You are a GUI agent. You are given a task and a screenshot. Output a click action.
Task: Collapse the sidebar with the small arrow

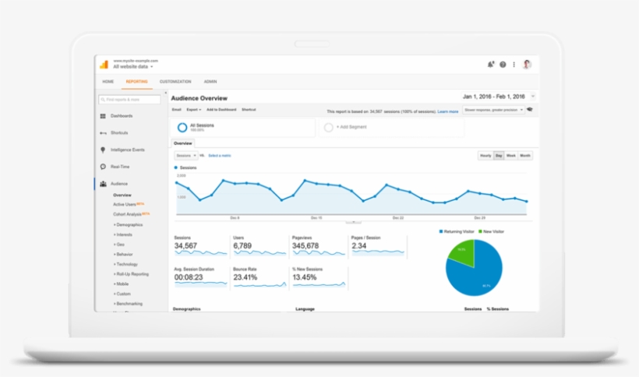coord(165,93)
